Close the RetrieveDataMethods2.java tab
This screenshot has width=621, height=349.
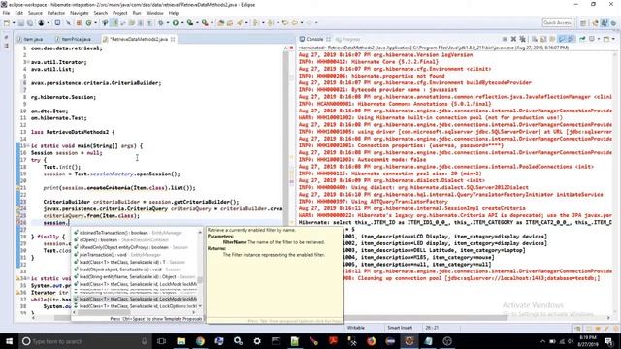(173, 39)
